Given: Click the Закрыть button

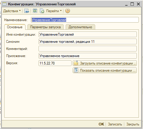Looking at the screenshot, I should tap(133, 124).
